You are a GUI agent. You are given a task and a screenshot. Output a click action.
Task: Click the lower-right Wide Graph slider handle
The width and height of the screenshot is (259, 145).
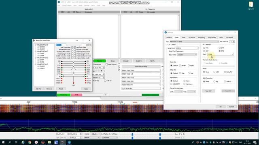160,138
